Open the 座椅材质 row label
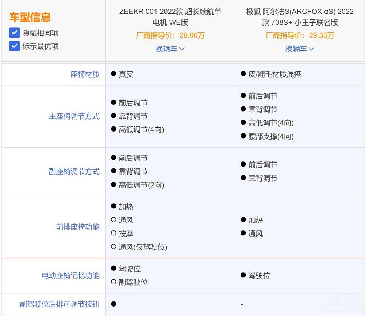Image resolution: width=365 pixels, height=316 pixels. 85,74
